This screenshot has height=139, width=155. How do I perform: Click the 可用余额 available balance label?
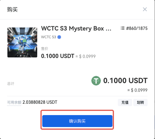(x=14, y=102)
